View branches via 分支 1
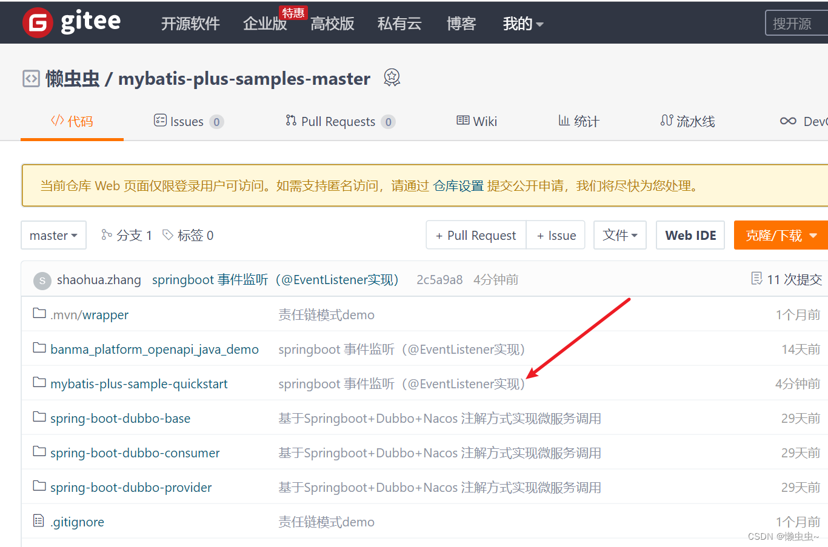Image resolution: width=828 pixels, height=547 pixels. point(127,235)
